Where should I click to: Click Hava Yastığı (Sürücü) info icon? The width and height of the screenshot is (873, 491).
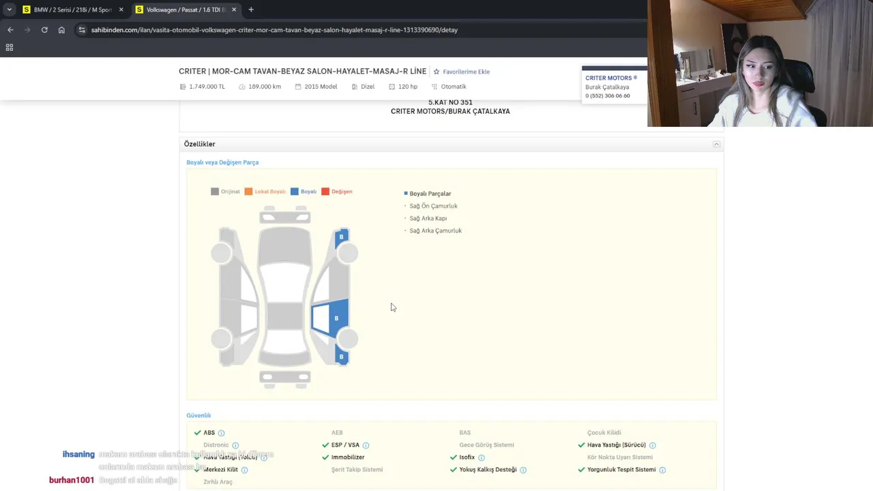pyautogui.click(x=652, y=445)
